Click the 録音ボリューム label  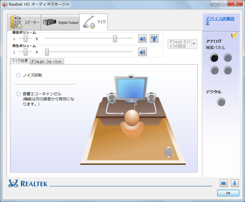tap(24, 33)
